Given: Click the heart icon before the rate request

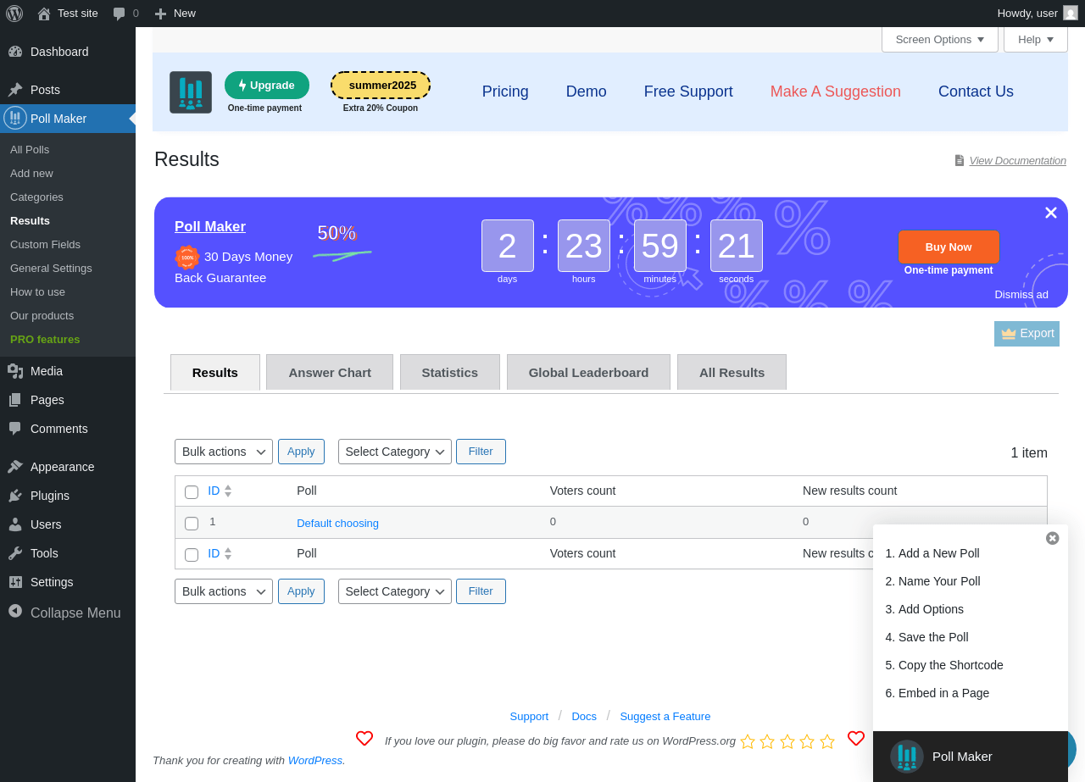Looking at the screenshot, I should pyautogui.click(x=364, y=738).
